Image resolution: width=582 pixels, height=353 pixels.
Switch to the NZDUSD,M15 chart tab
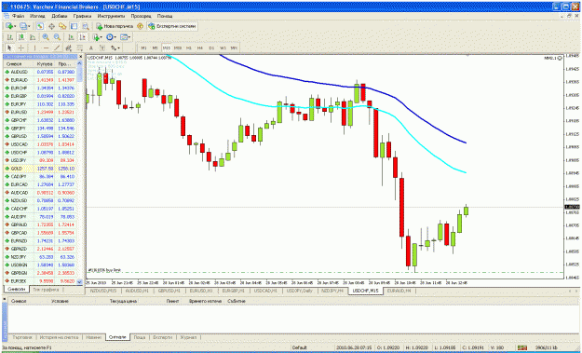coord(104,291)
